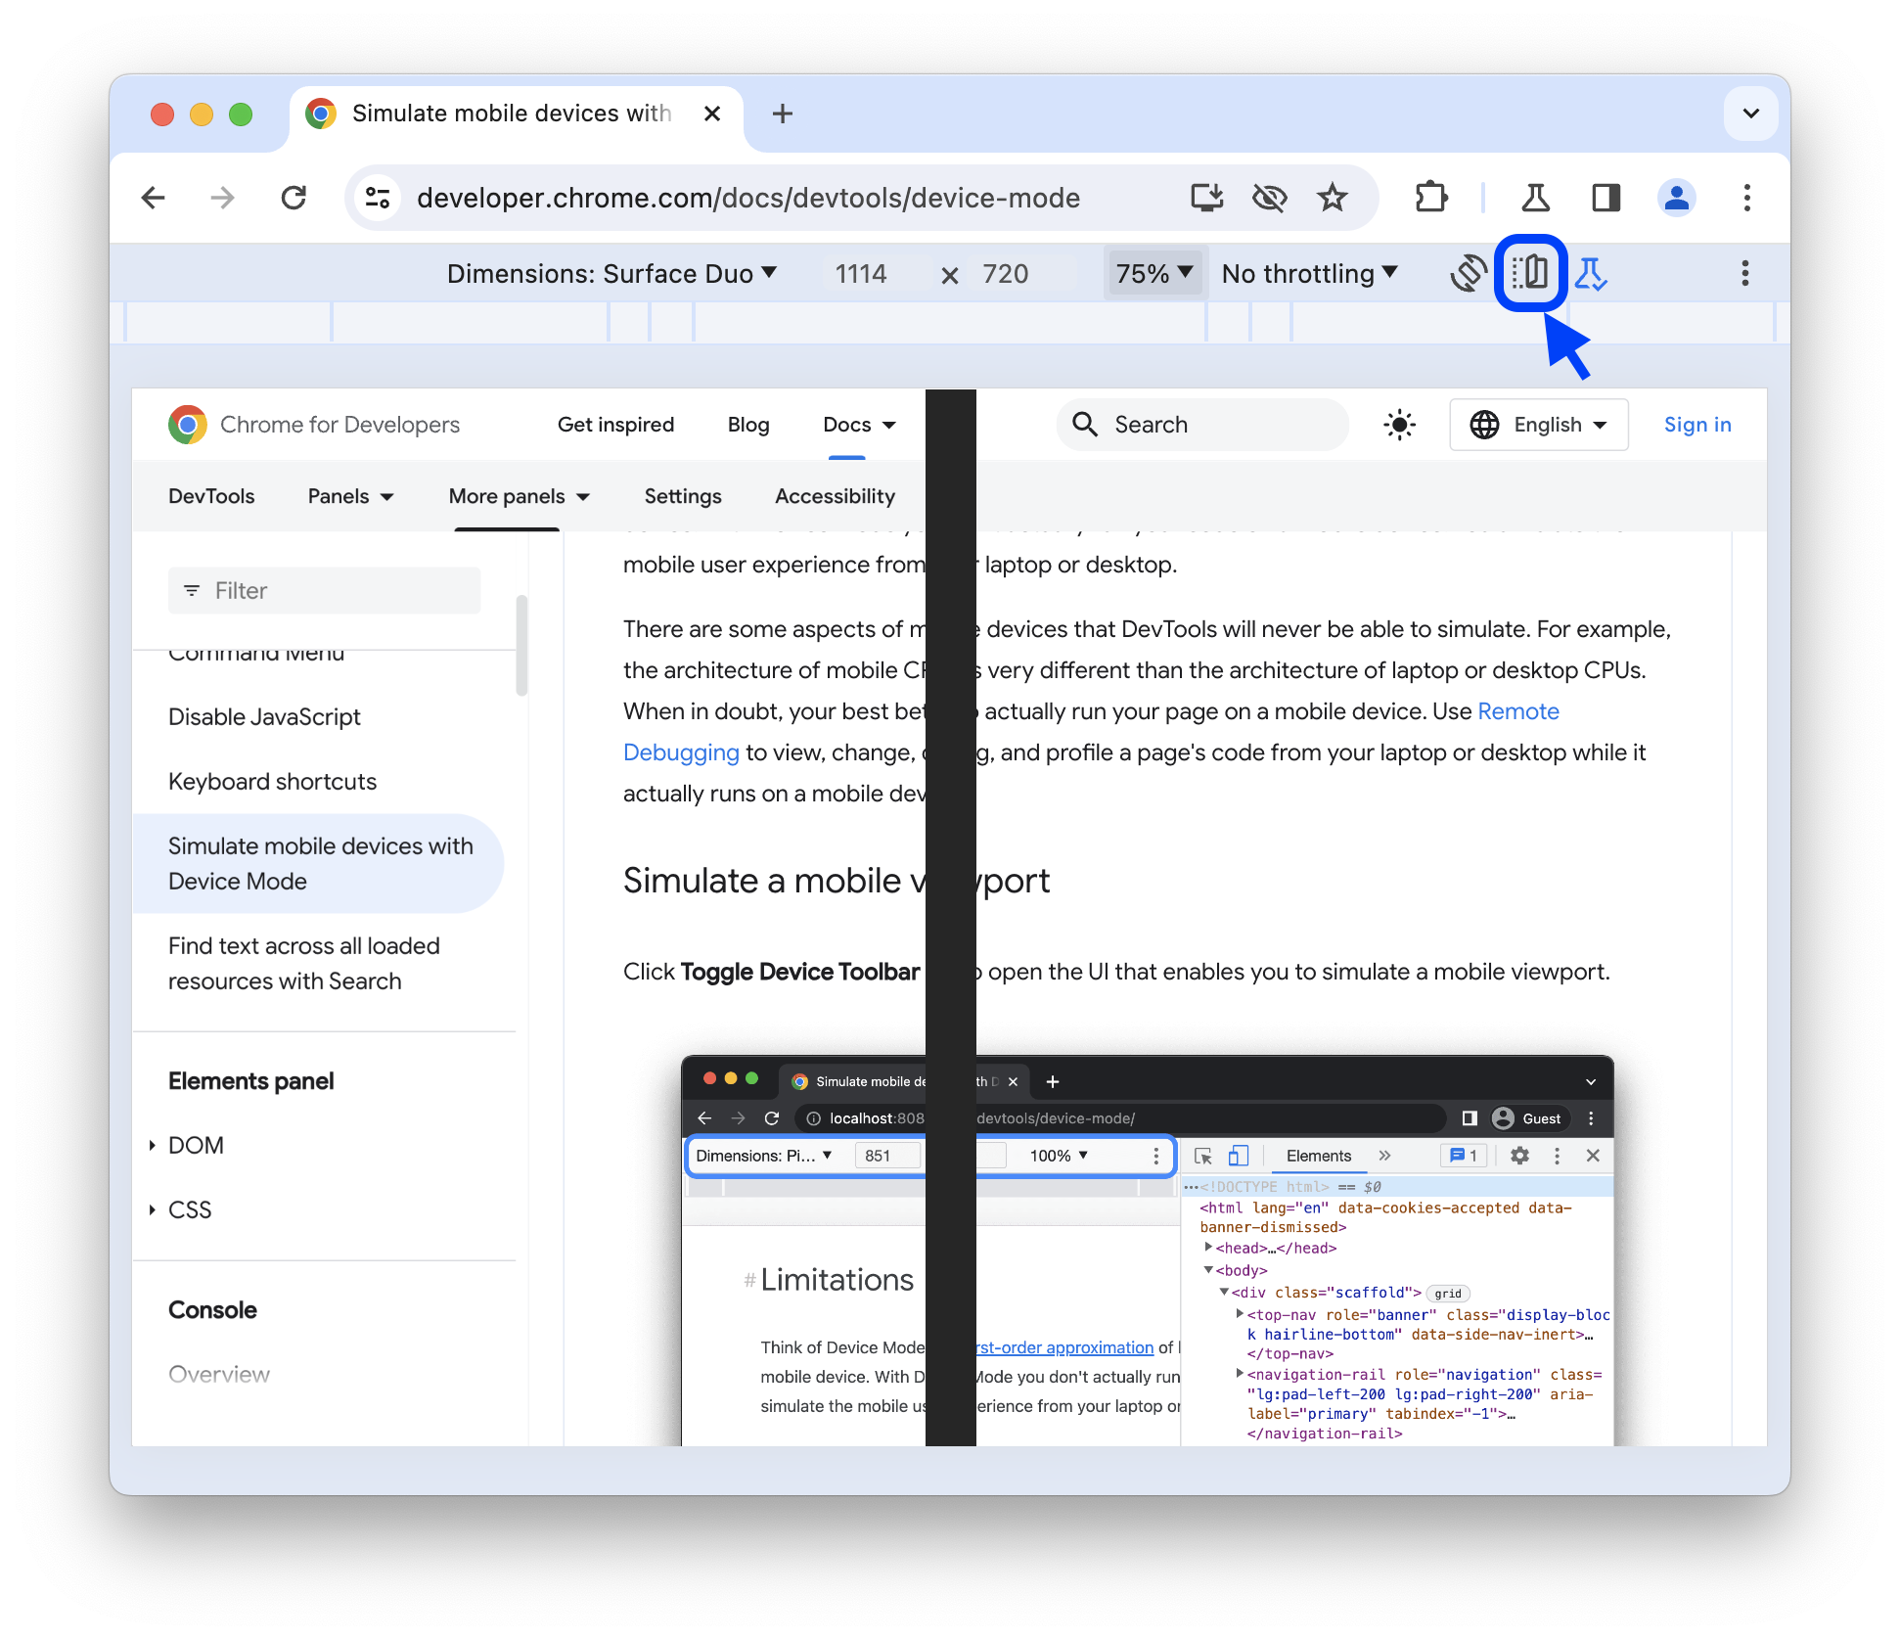Select the Accessibility tab in DevTools
The width and height of the screenshot is (1900, 1640).
pyautogui.click(x=836, y=496)
